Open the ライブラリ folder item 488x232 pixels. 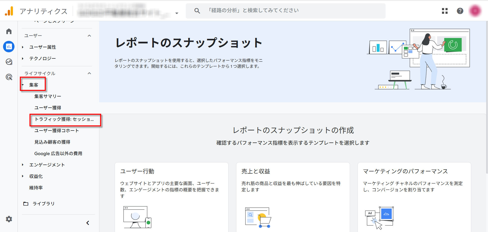(43, 204)
